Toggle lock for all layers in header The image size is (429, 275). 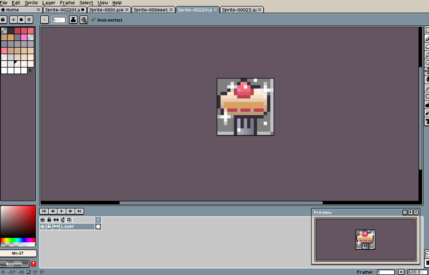(x=49, y=220)
